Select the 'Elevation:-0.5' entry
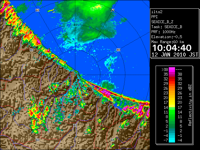The image size is (200, 150). click(x=167, y=37)
